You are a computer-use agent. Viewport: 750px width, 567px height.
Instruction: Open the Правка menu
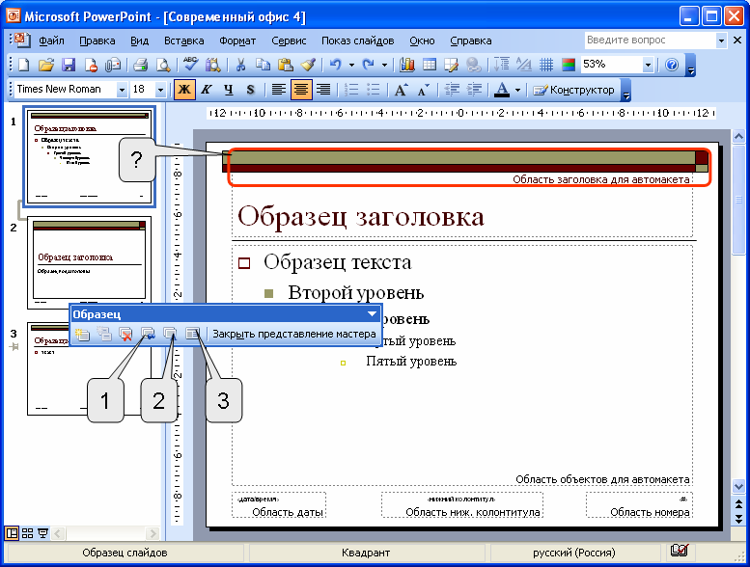[x=97, y=40]
